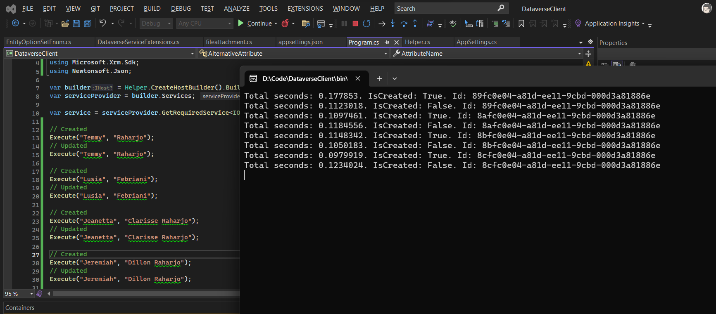Click the user account avatar
This screenshot has width=716, height=314.
point(706,8)
